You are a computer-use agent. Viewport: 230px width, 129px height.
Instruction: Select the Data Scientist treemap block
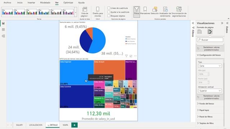click(x=77, y=96)
